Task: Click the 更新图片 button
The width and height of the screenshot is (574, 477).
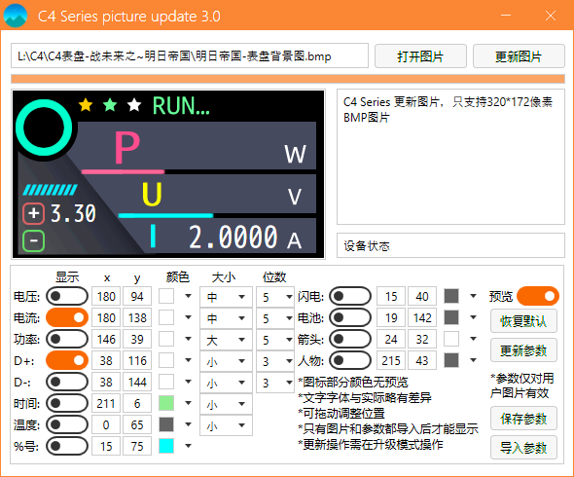Action: pyautogui.click(x=519, y=56)
